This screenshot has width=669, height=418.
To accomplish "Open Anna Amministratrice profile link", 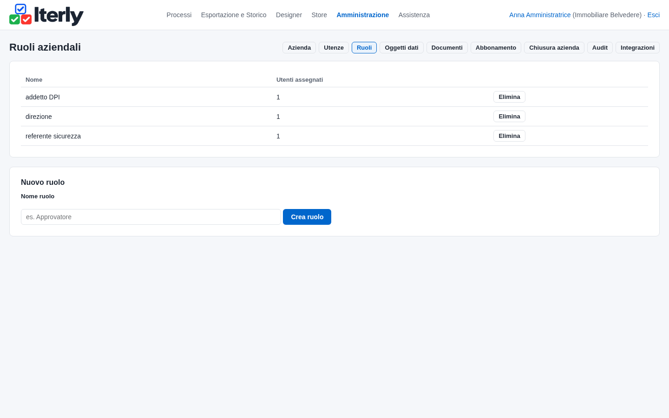I will coord(540,15).
